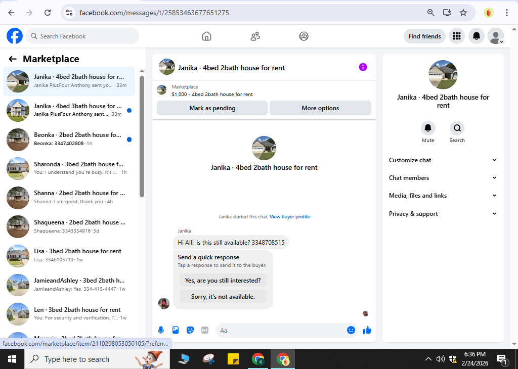518x369 pixels.
Task: Open the Groups icon in the top navigation
Action: 304,36
